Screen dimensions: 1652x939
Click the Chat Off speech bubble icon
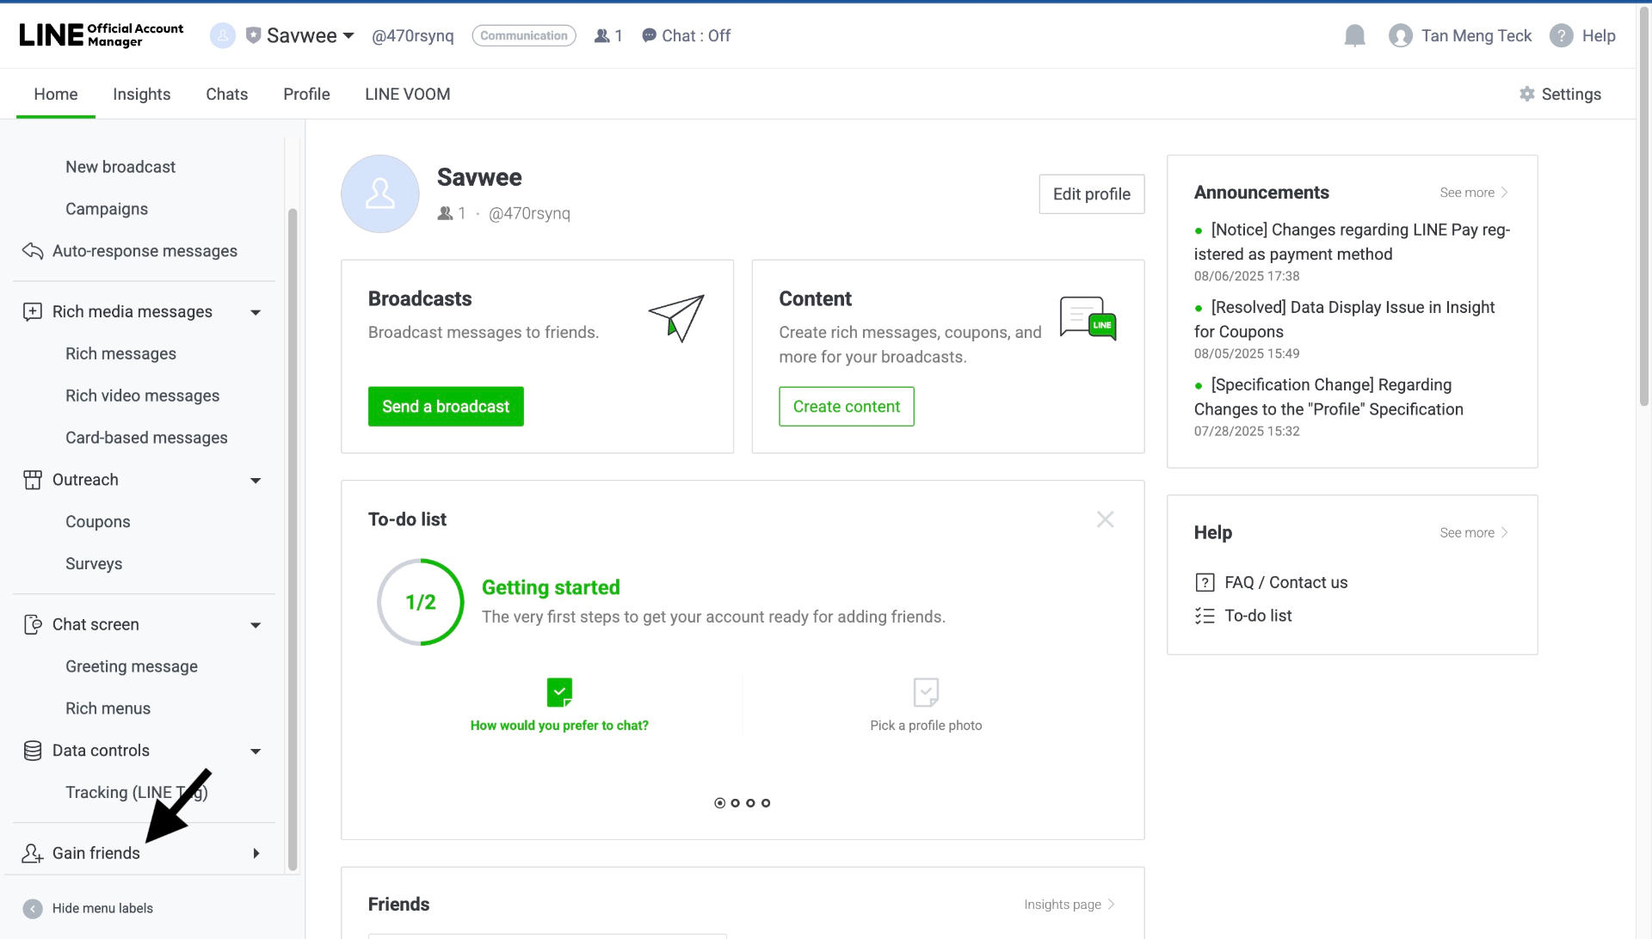click(x=650, y=35)
